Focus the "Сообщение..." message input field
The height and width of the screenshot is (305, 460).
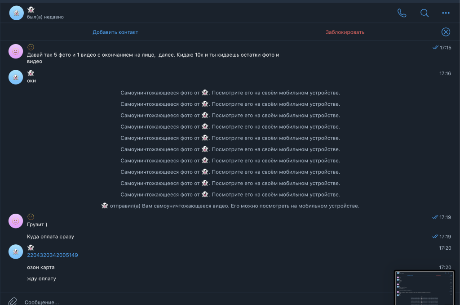click(180, 302)
